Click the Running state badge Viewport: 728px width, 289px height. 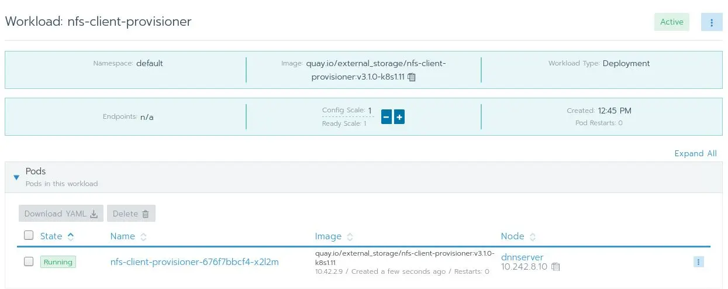tap(58, 262)
